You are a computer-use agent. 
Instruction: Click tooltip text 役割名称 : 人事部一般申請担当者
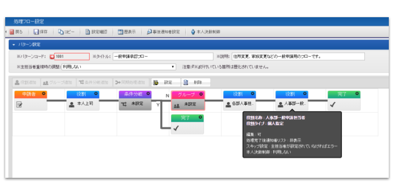click(276, 117)
